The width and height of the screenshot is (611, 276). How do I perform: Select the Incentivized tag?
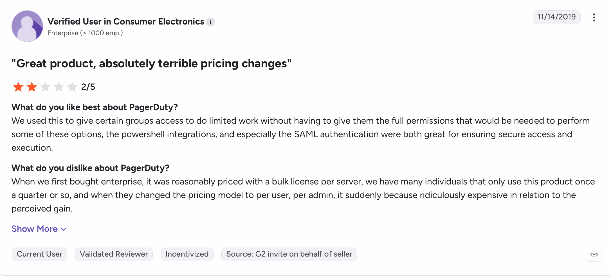coord(187,254)
